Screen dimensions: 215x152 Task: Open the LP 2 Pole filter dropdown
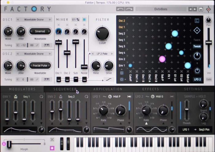coord(102,54)
